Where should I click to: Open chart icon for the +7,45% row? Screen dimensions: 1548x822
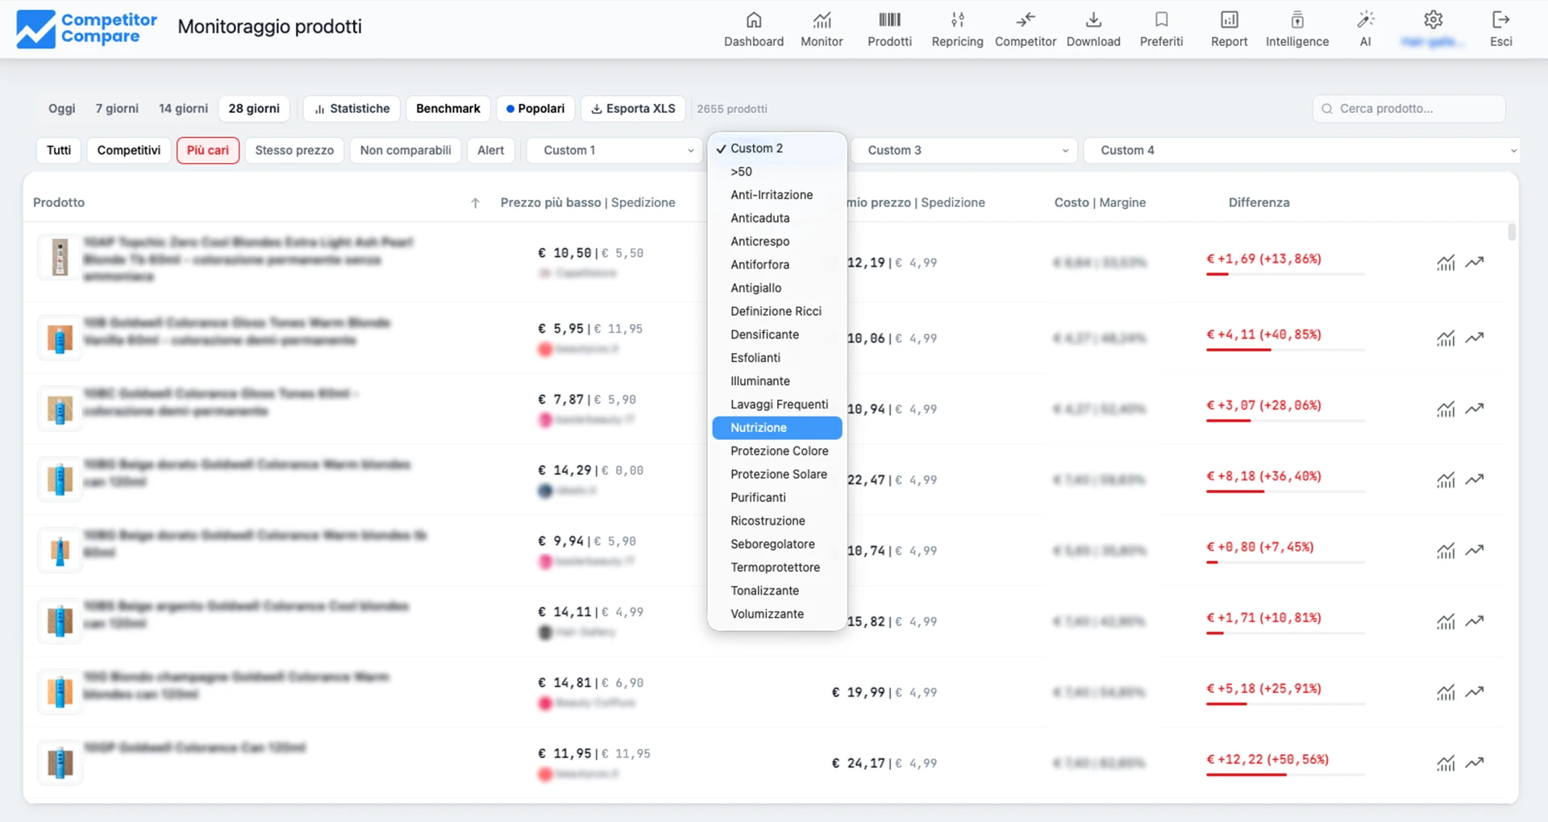point(1446,551)
